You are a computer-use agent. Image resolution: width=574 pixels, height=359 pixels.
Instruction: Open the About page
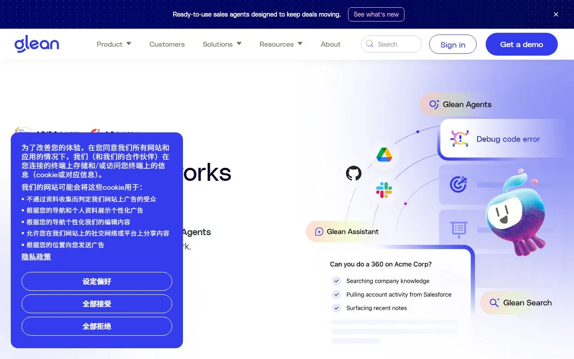[330, 44]
